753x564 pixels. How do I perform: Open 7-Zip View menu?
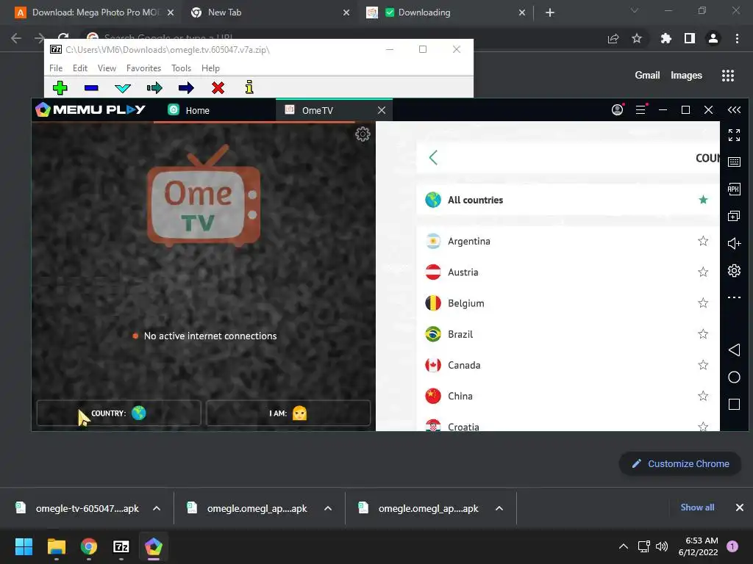pyautogui.click(x=107, y=68)
